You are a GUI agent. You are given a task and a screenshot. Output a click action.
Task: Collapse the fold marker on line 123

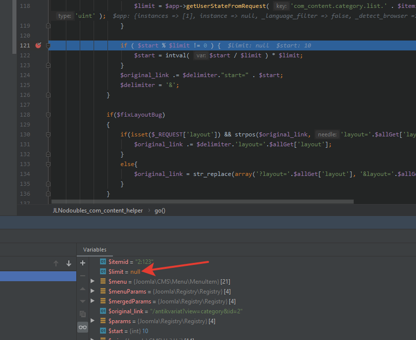(49, 65)
